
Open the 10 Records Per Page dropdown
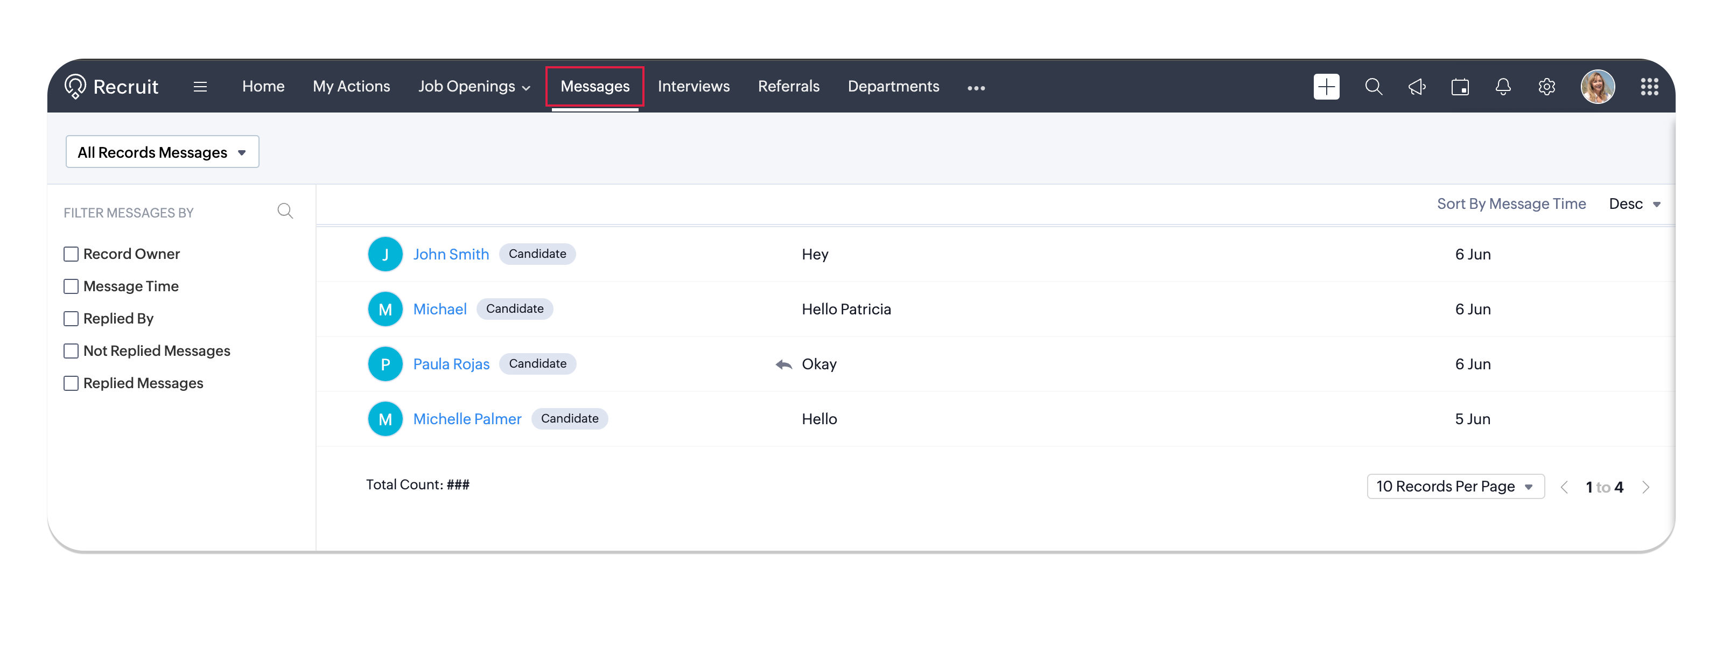point(1455,487)
